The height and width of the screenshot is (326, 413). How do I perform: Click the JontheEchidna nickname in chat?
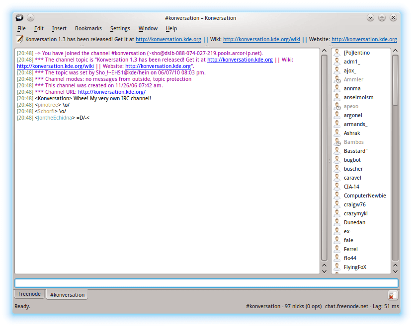coord(54,118)
